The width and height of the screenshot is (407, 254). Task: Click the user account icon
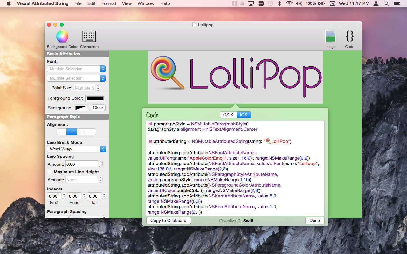(x=376, y=3)
